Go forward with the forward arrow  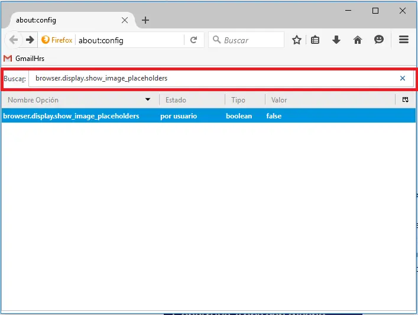30,40
